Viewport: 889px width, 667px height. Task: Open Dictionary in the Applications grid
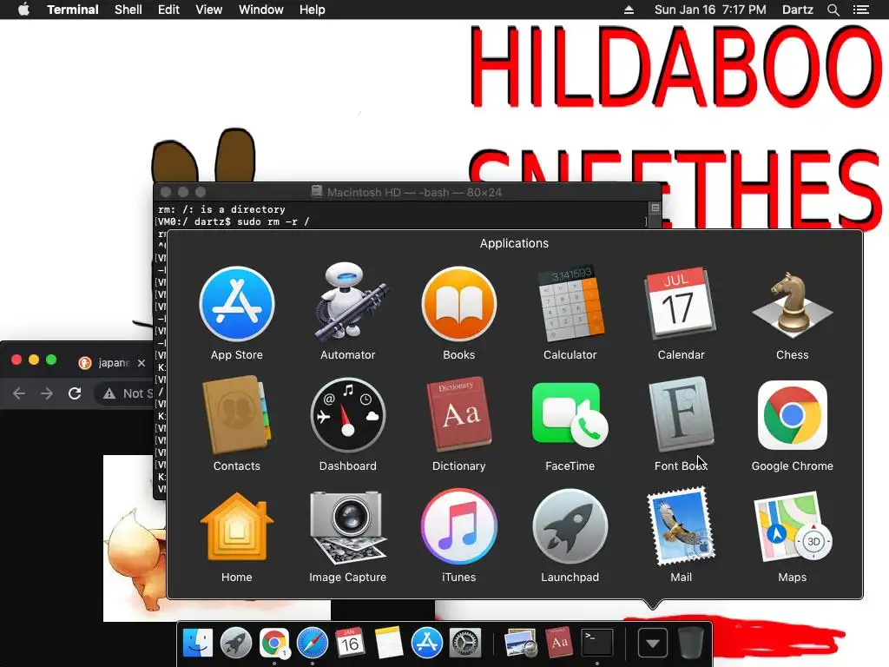pyautogui.click(x=458, y=414)
